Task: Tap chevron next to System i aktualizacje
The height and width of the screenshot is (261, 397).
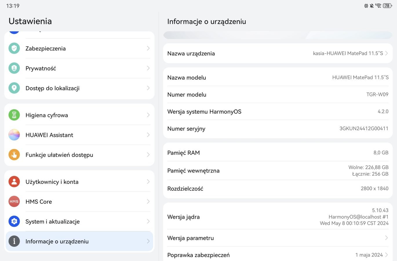Action: click(148, 222)
